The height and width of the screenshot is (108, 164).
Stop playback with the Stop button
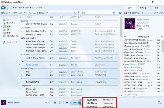pos(67,103)
